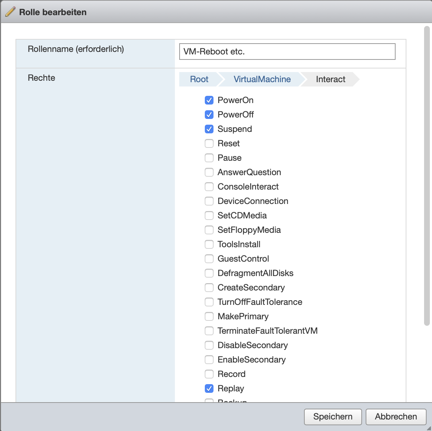The height and width of the screenshot is (431, 432).
Task: Click the Rollenname text field
Action: (287, 52)
